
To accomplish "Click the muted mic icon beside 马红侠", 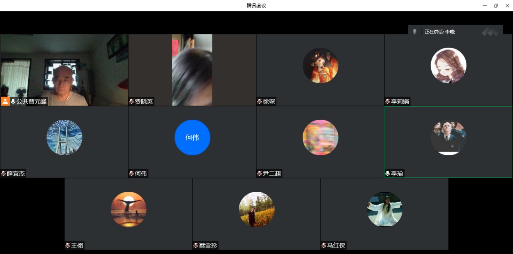I will pos(324,246).
